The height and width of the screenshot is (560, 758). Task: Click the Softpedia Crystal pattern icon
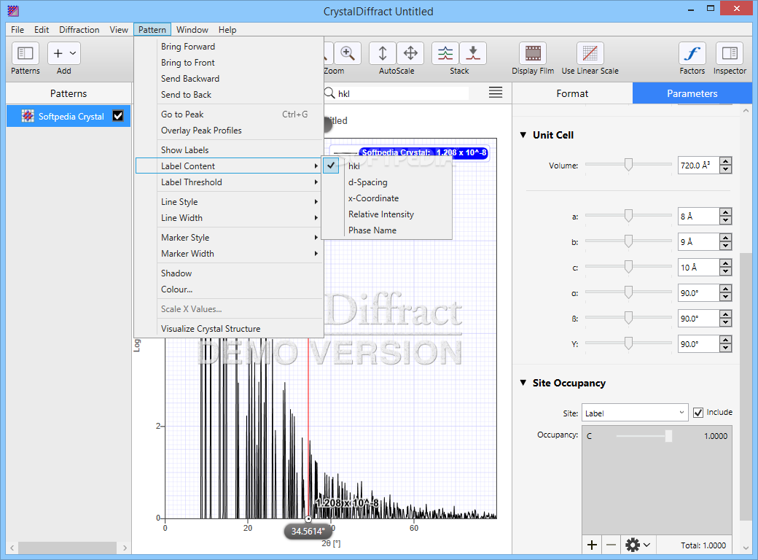click(28, 116)
